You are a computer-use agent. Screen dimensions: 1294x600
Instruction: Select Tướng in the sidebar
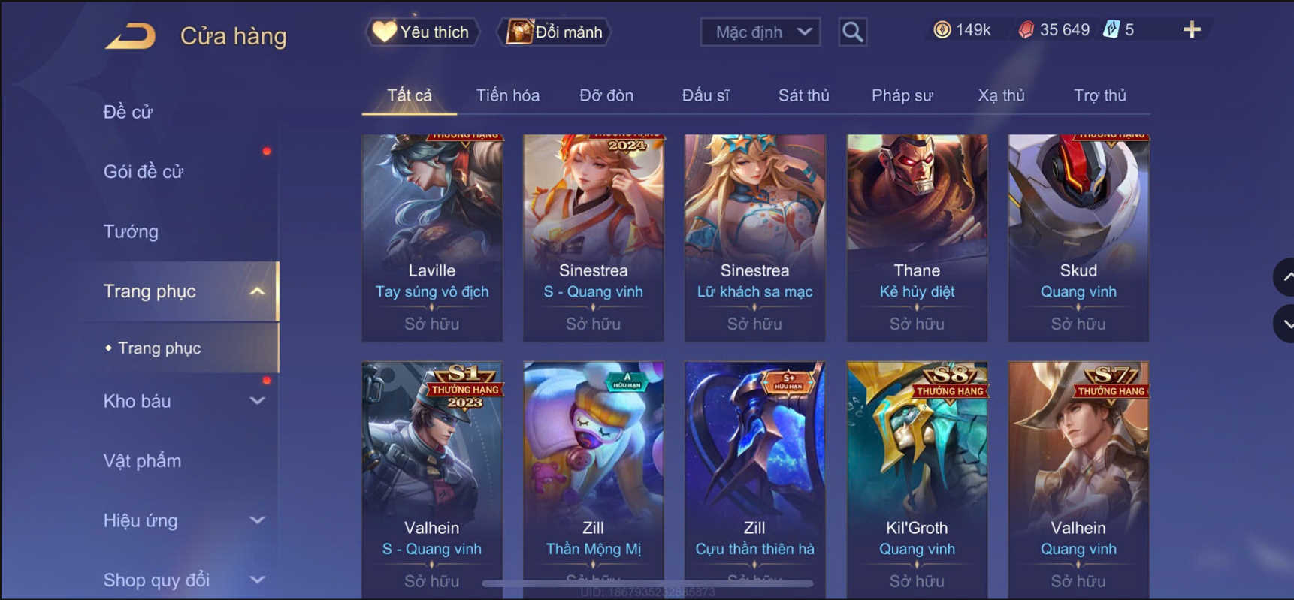[x=131, y=231]
